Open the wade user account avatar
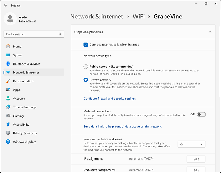The height and width of the screenshot is (173, 221). click(10, 19)
